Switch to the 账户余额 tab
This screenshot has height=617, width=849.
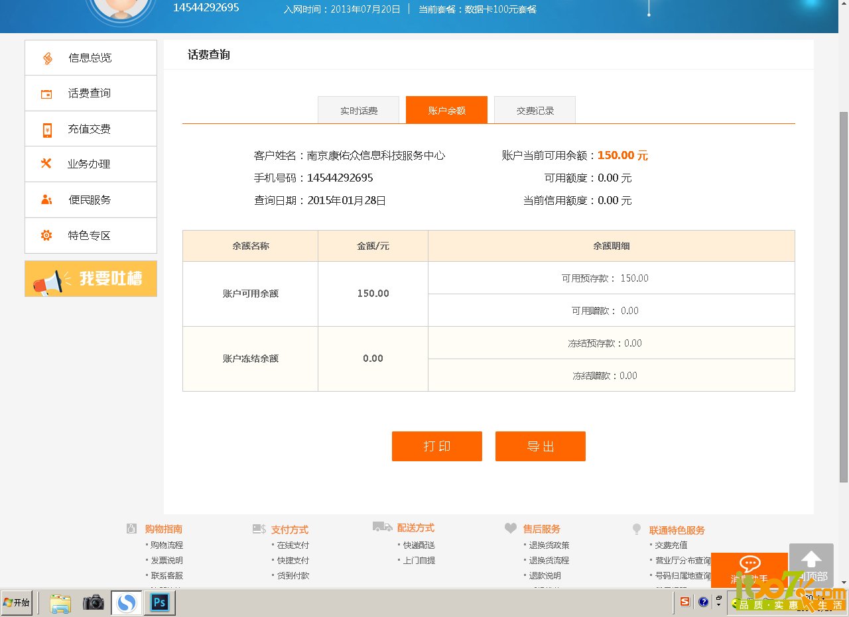point(447,110)
